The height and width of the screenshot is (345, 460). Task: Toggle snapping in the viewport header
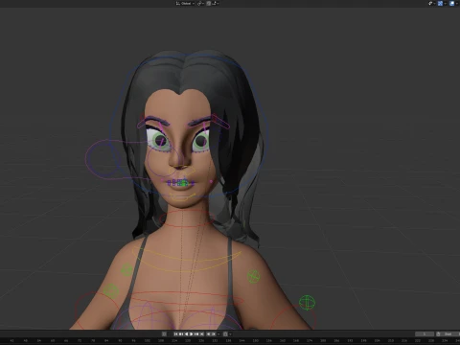click(209, 4)
